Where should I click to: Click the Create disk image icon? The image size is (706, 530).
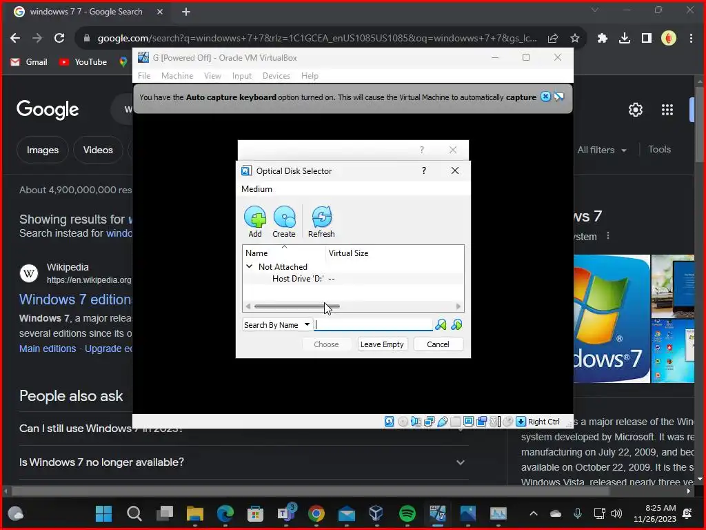[x=284, y=222]
